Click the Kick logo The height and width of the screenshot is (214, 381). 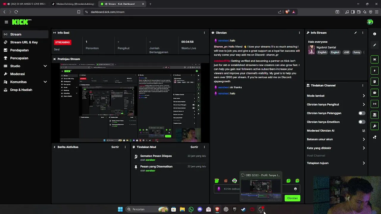coord(21,22)
